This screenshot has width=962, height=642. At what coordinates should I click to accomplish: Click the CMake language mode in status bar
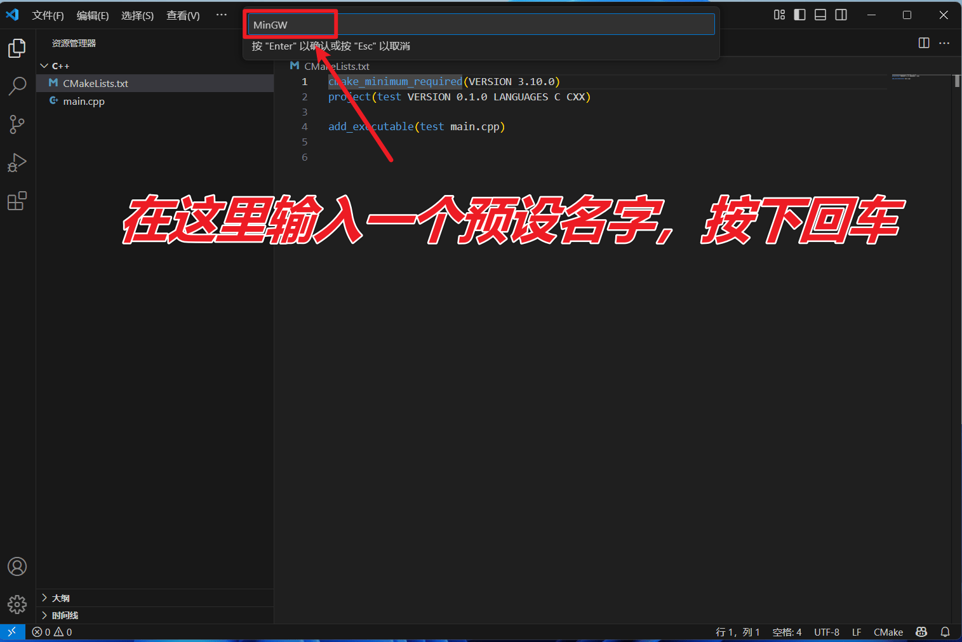click(888, 632)
